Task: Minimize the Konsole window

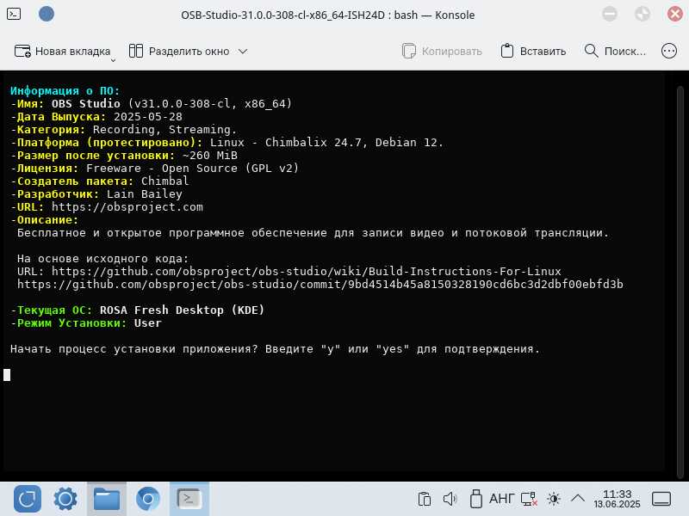Action: click(x=610, y=14)
